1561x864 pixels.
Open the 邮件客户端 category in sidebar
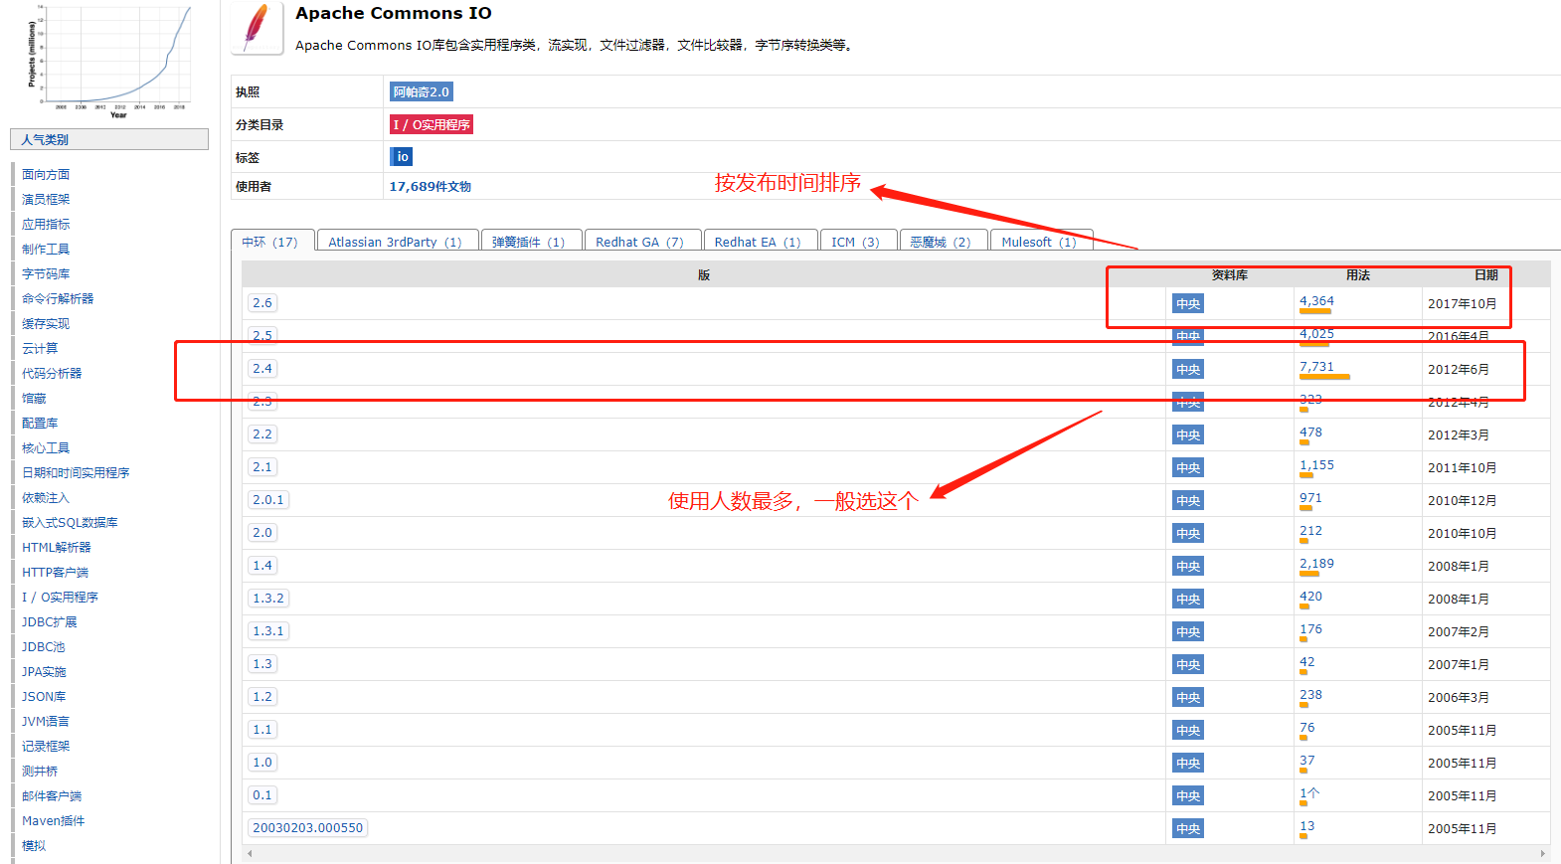[52, 795]
